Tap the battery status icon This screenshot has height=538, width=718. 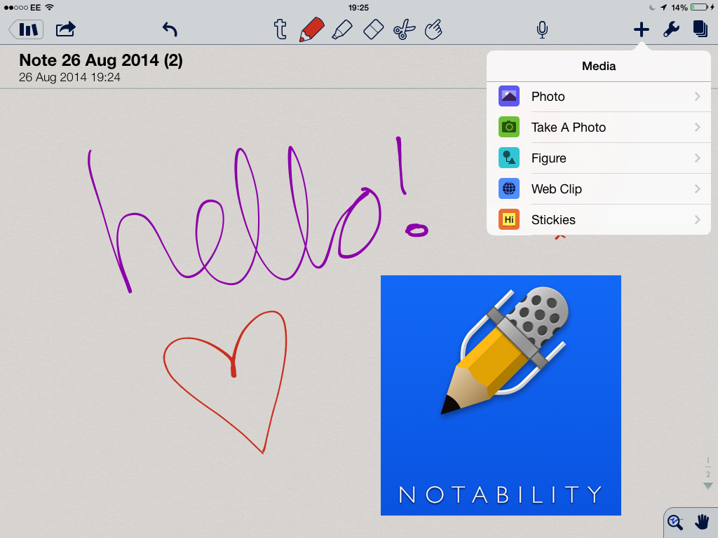coord(699,7)
